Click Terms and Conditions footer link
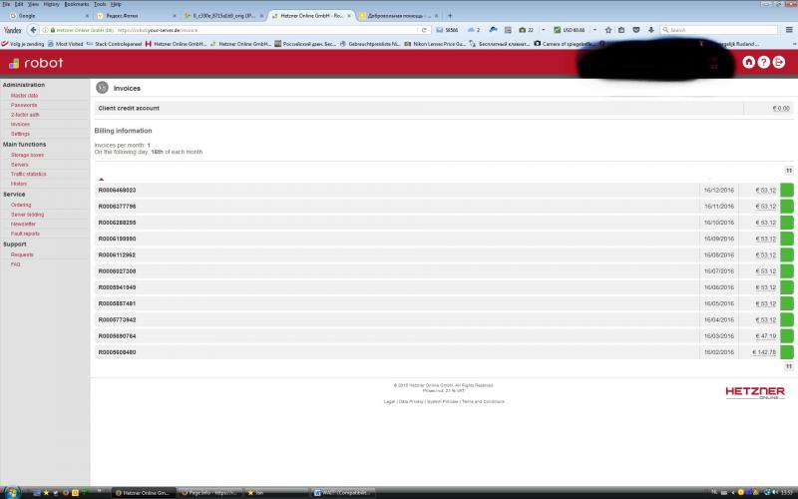The image size is (798, 499). pos(483,402)
